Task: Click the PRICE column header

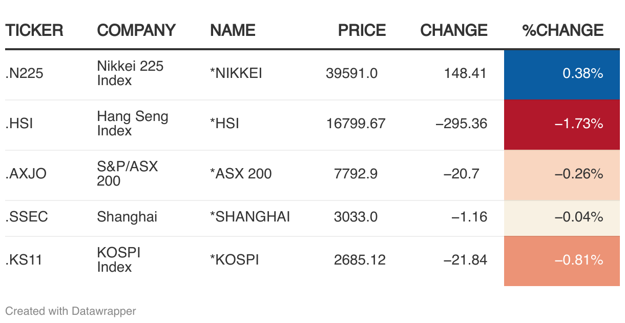Action: [x=362, y=30]
